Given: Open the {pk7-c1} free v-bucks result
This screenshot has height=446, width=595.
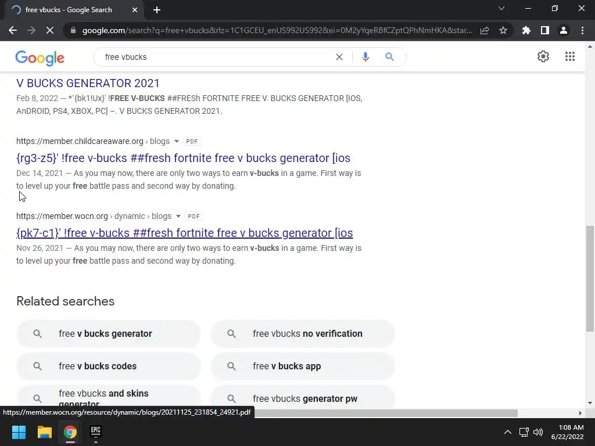Looking at the screenshot, I should (184, 233).
